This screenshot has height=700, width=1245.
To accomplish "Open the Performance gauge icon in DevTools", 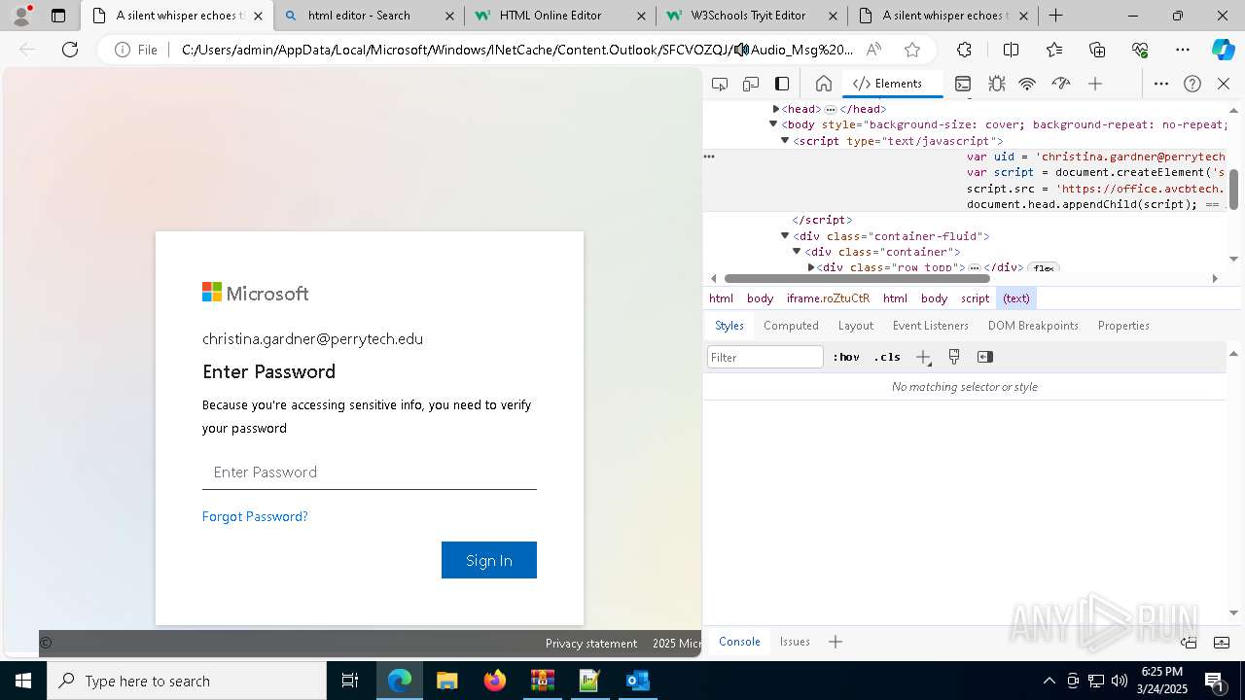I will coord(1061,84).
